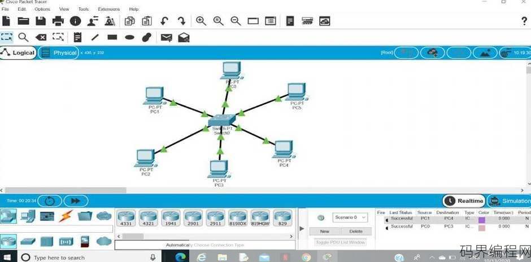Open the Extensions menu
Screen dimensions: 531x262
(x=108, y=9)
